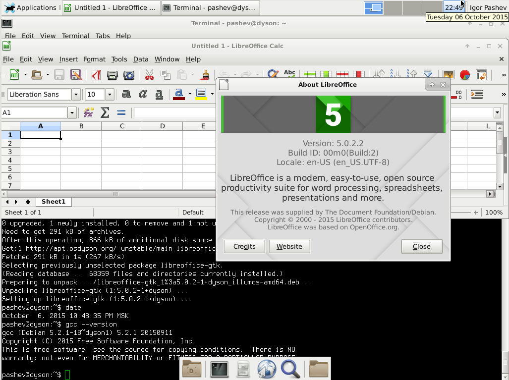
Task: Click the Pivot Table icon
Action: pyautogui.click(x=481, y=75)
